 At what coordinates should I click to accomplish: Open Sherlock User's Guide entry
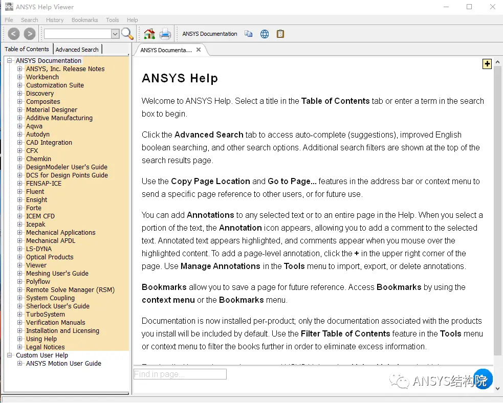coord(58,306)
